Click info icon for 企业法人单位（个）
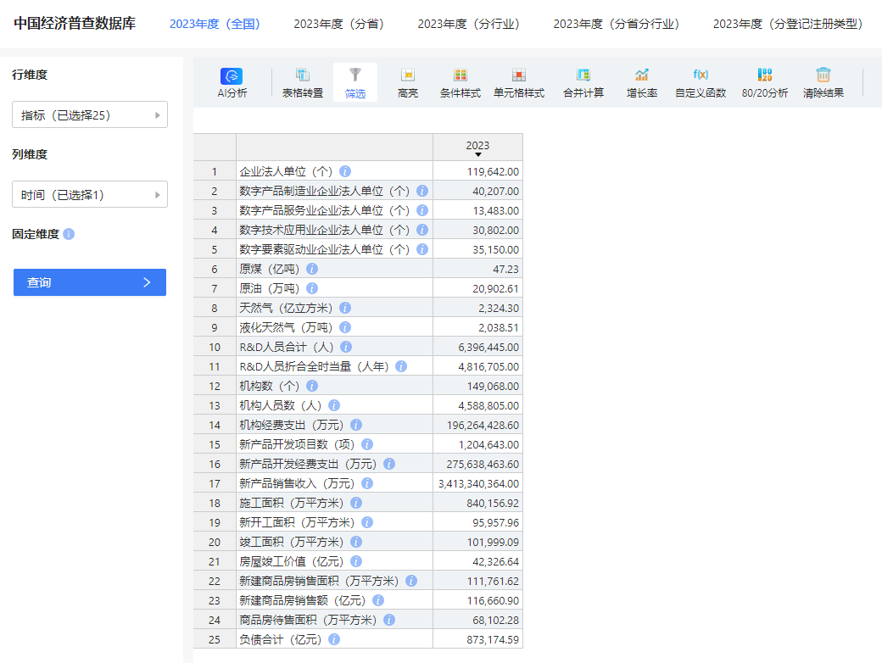This screenshot has height=663, width=882. coord(345,171)
